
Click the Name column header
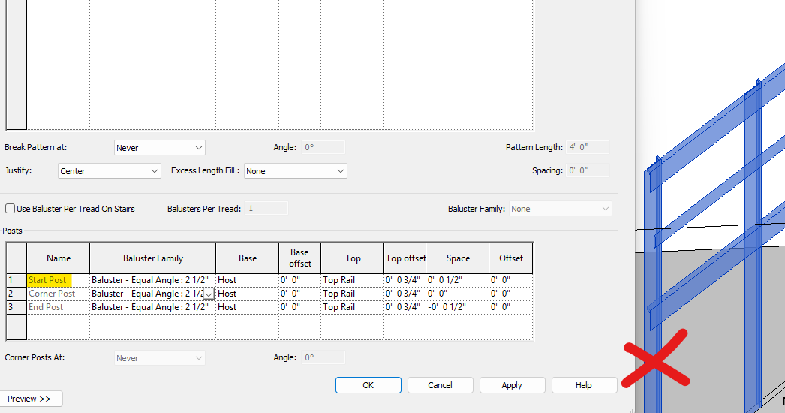coord(58,258)
